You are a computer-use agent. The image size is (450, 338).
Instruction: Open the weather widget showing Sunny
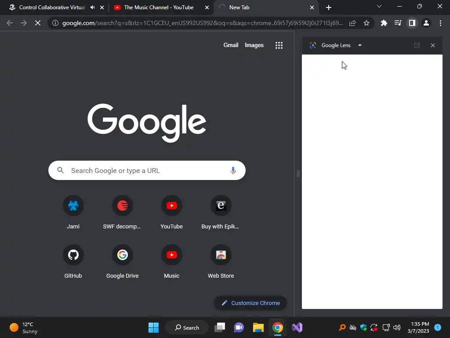(x=24, y=327)
